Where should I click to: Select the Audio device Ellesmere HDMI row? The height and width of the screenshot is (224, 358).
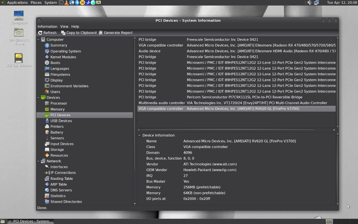[237, 51]
